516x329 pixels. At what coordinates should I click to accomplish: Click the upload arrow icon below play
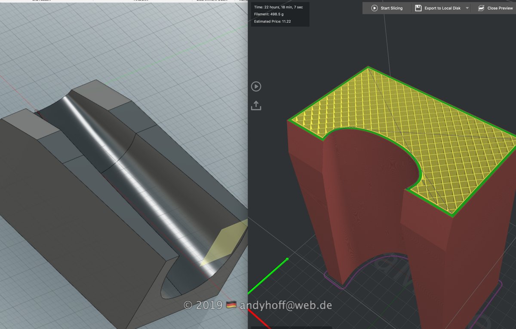[256, 106]
